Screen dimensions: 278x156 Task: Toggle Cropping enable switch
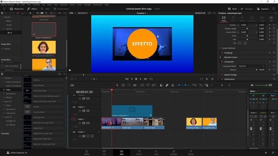pyautogui.click(x=221, y=53)
